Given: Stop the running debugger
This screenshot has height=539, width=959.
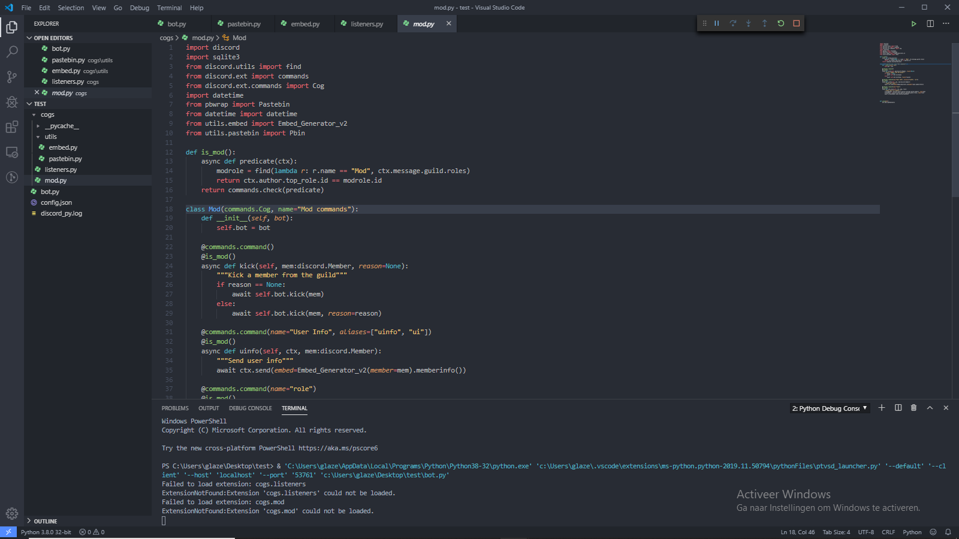Looking at the screenshot, I should pyautogui.click(x=795, y=23).
